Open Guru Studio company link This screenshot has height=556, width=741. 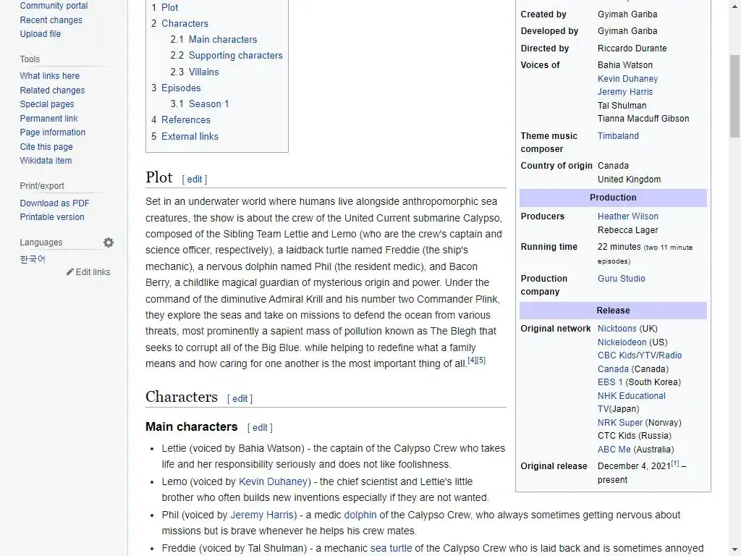coord(621,279)
